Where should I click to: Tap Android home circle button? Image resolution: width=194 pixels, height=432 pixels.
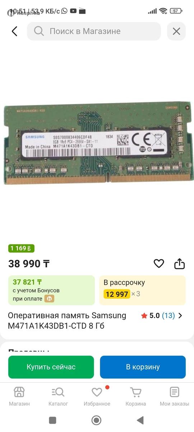96,420
